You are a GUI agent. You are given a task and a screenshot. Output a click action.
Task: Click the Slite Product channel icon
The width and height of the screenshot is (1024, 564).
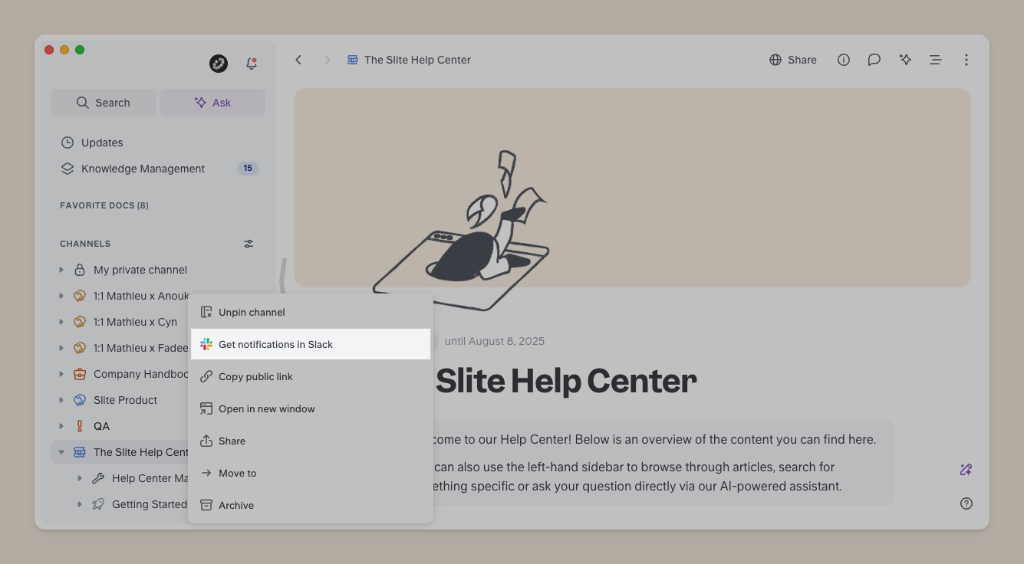tap(80, 400)
